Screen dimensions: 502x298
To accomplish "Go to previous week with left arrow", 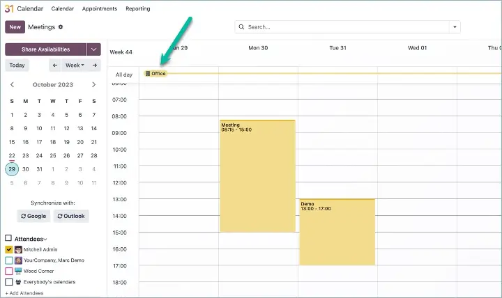I will click(55, 65).
